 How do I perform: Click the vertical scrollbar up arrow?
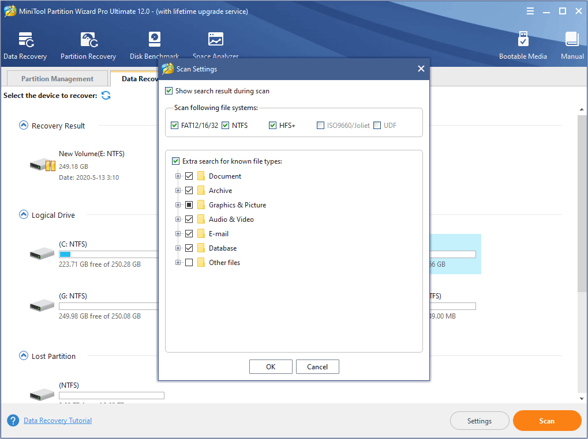pos(582,109)
